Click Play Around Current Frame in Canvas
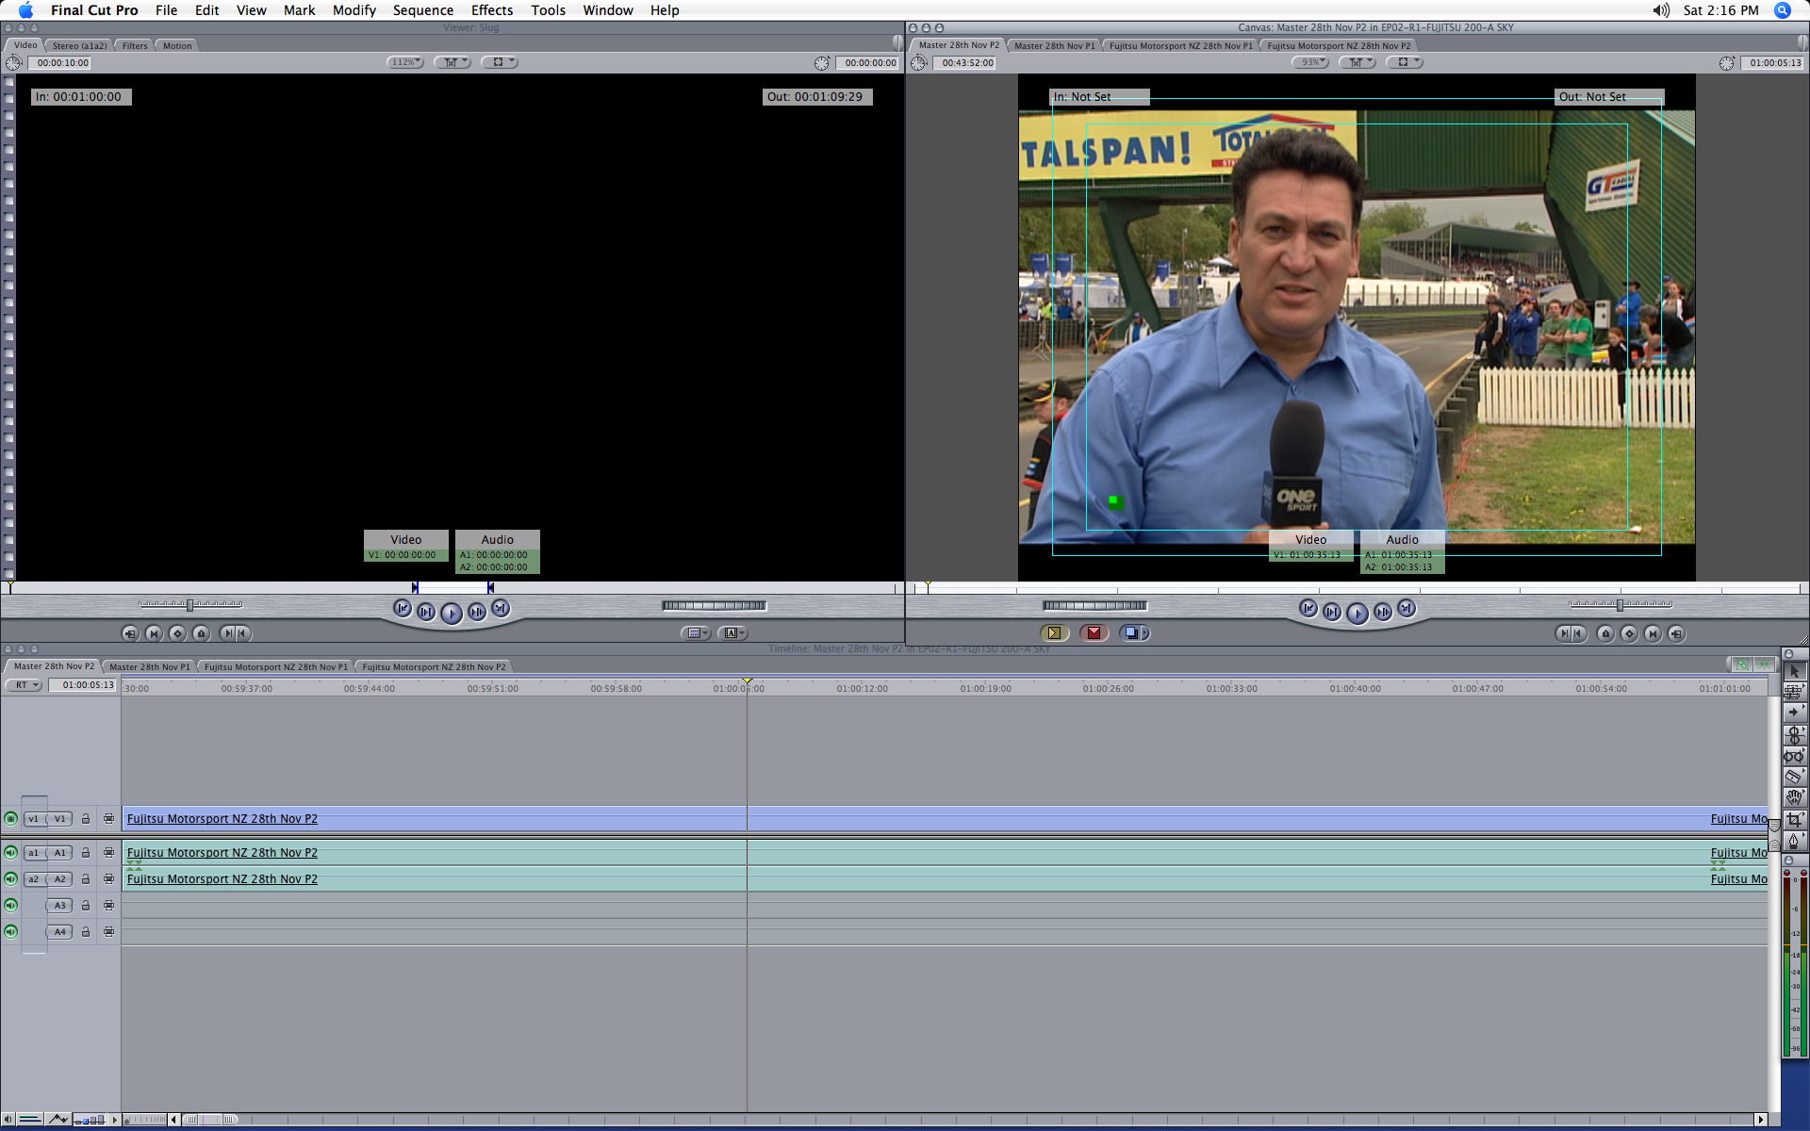This screenshot has width=1810, height=1131. point(1382,613)
